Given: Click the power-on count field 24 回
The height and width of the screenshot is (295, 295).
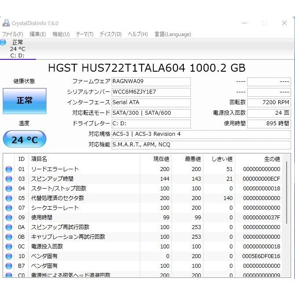Looking at the screenshot, I should 269,113.
